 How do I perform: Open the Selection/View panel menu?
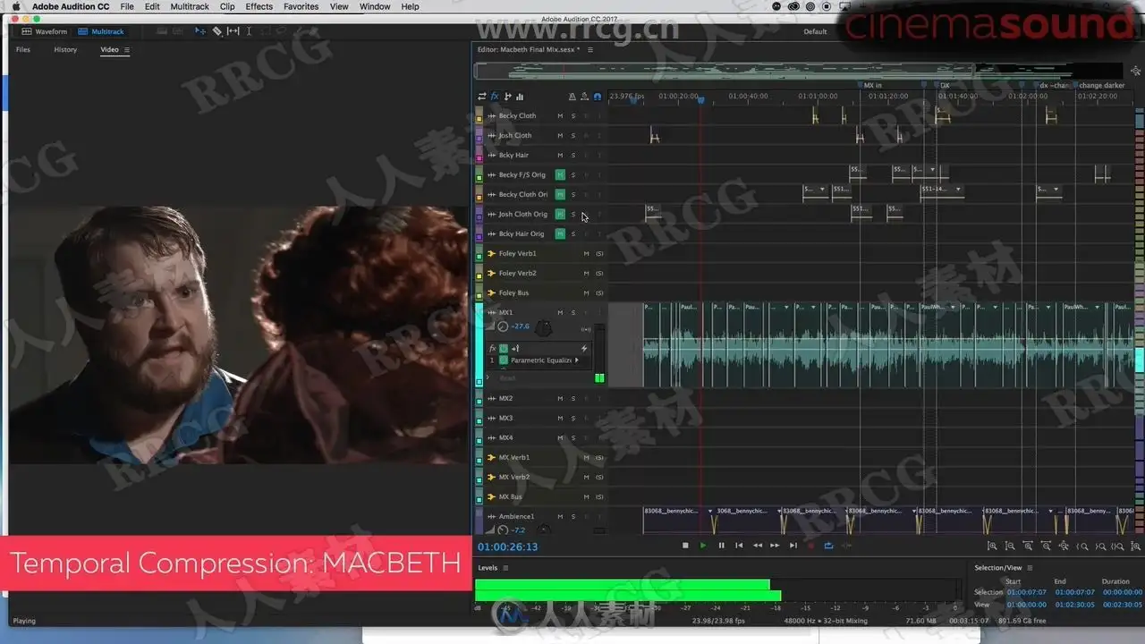point(1030,568)
